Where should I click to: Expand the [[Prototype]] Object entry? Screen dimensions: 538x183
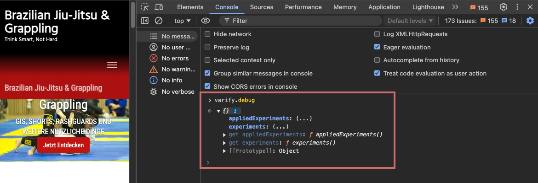[x=225, y=151]
